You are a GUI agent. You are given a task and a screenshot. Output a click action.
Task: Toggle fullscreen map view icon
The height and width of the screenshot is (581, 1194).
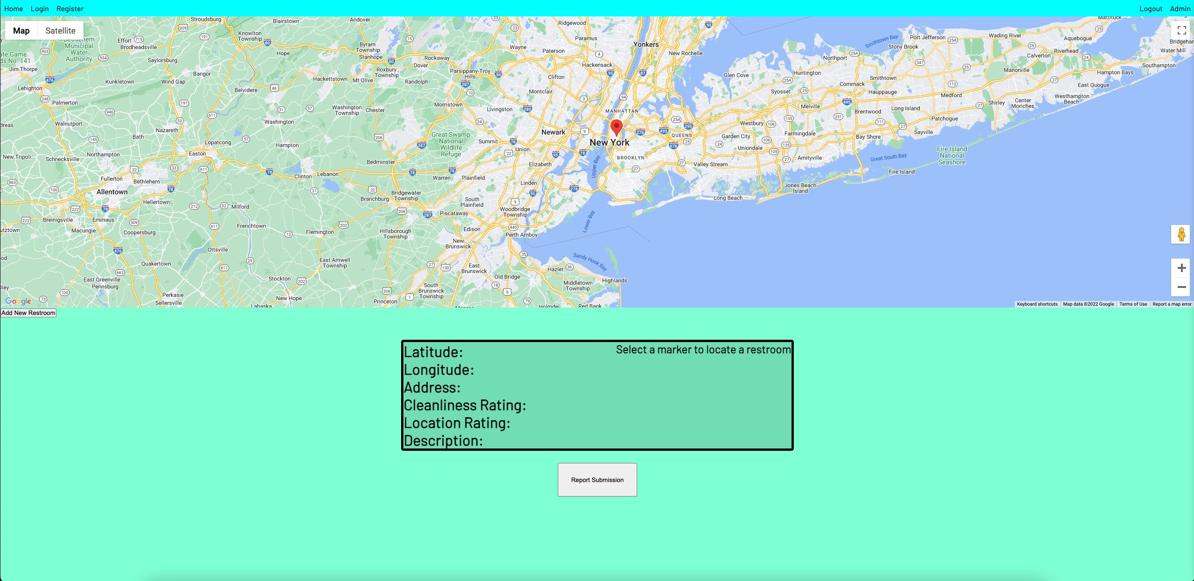point(1181,31)
